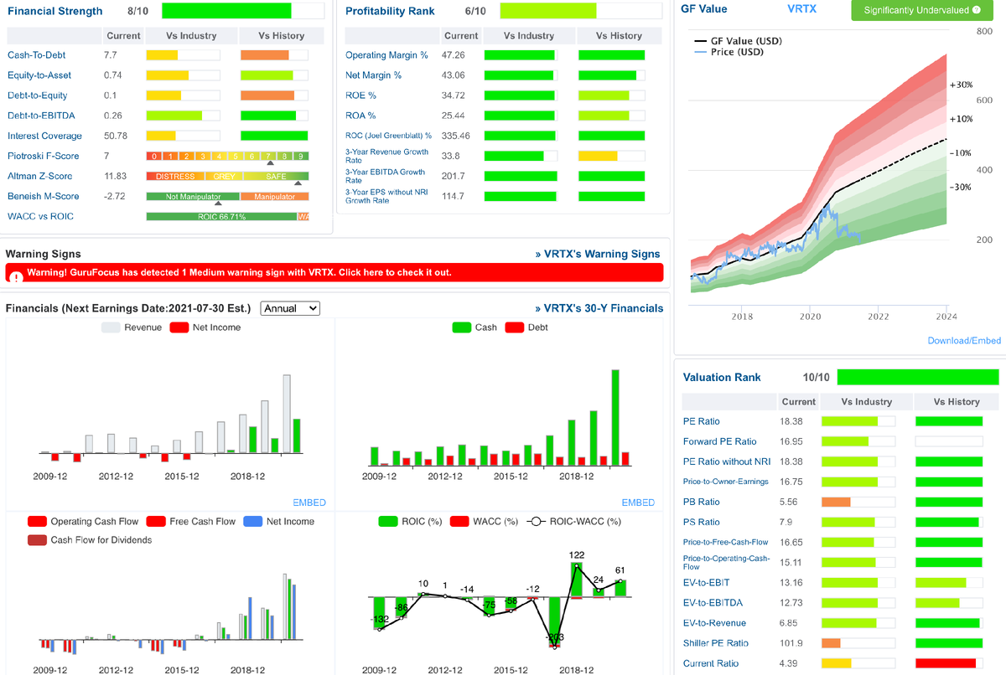
Task: Open the Interest Coverage link
Action: (x=45, y=136)
